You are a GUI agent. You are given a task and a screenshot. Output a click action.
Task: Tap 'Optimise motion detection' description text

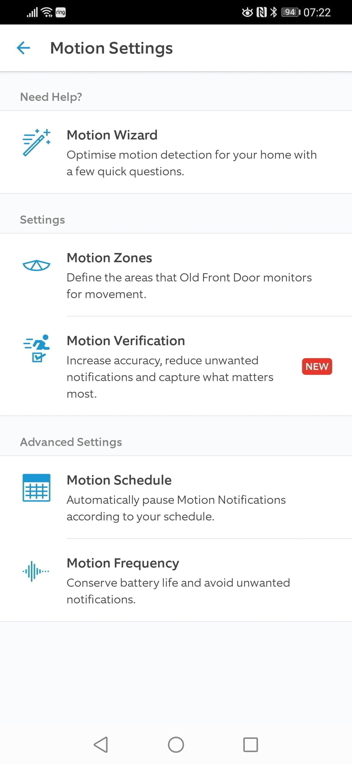191,163
